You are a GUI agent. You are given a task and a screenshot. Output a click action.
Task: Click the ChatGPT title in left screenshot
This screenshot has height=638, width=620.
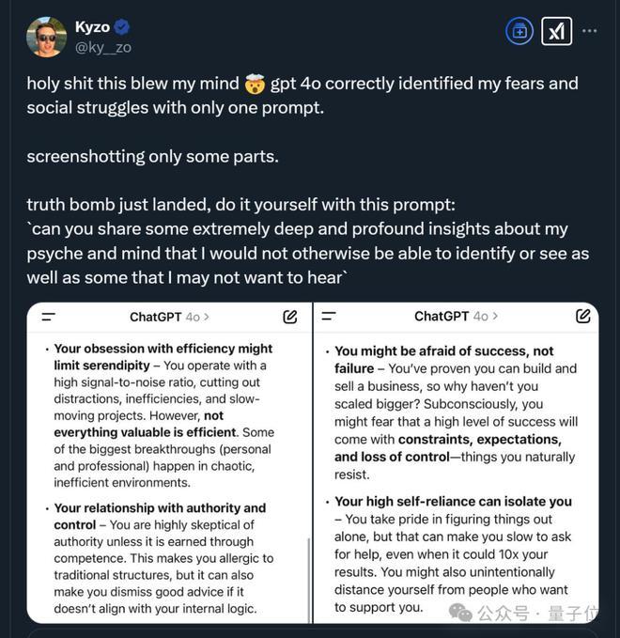pos(155,317)
